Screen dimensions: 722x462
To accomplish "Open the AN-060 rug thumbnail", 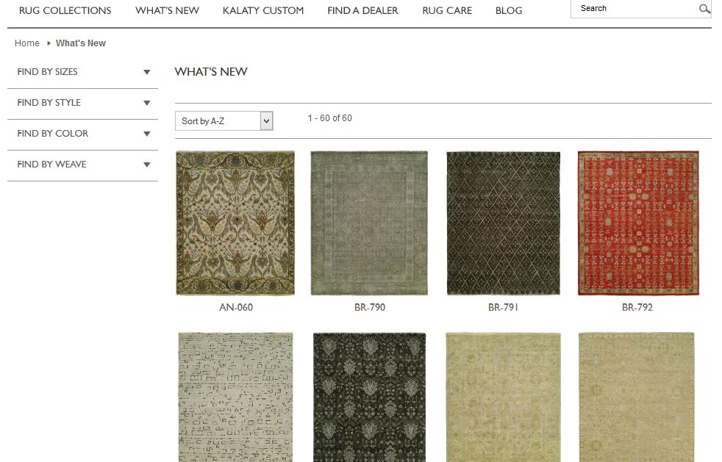I will tap(235, 223).
